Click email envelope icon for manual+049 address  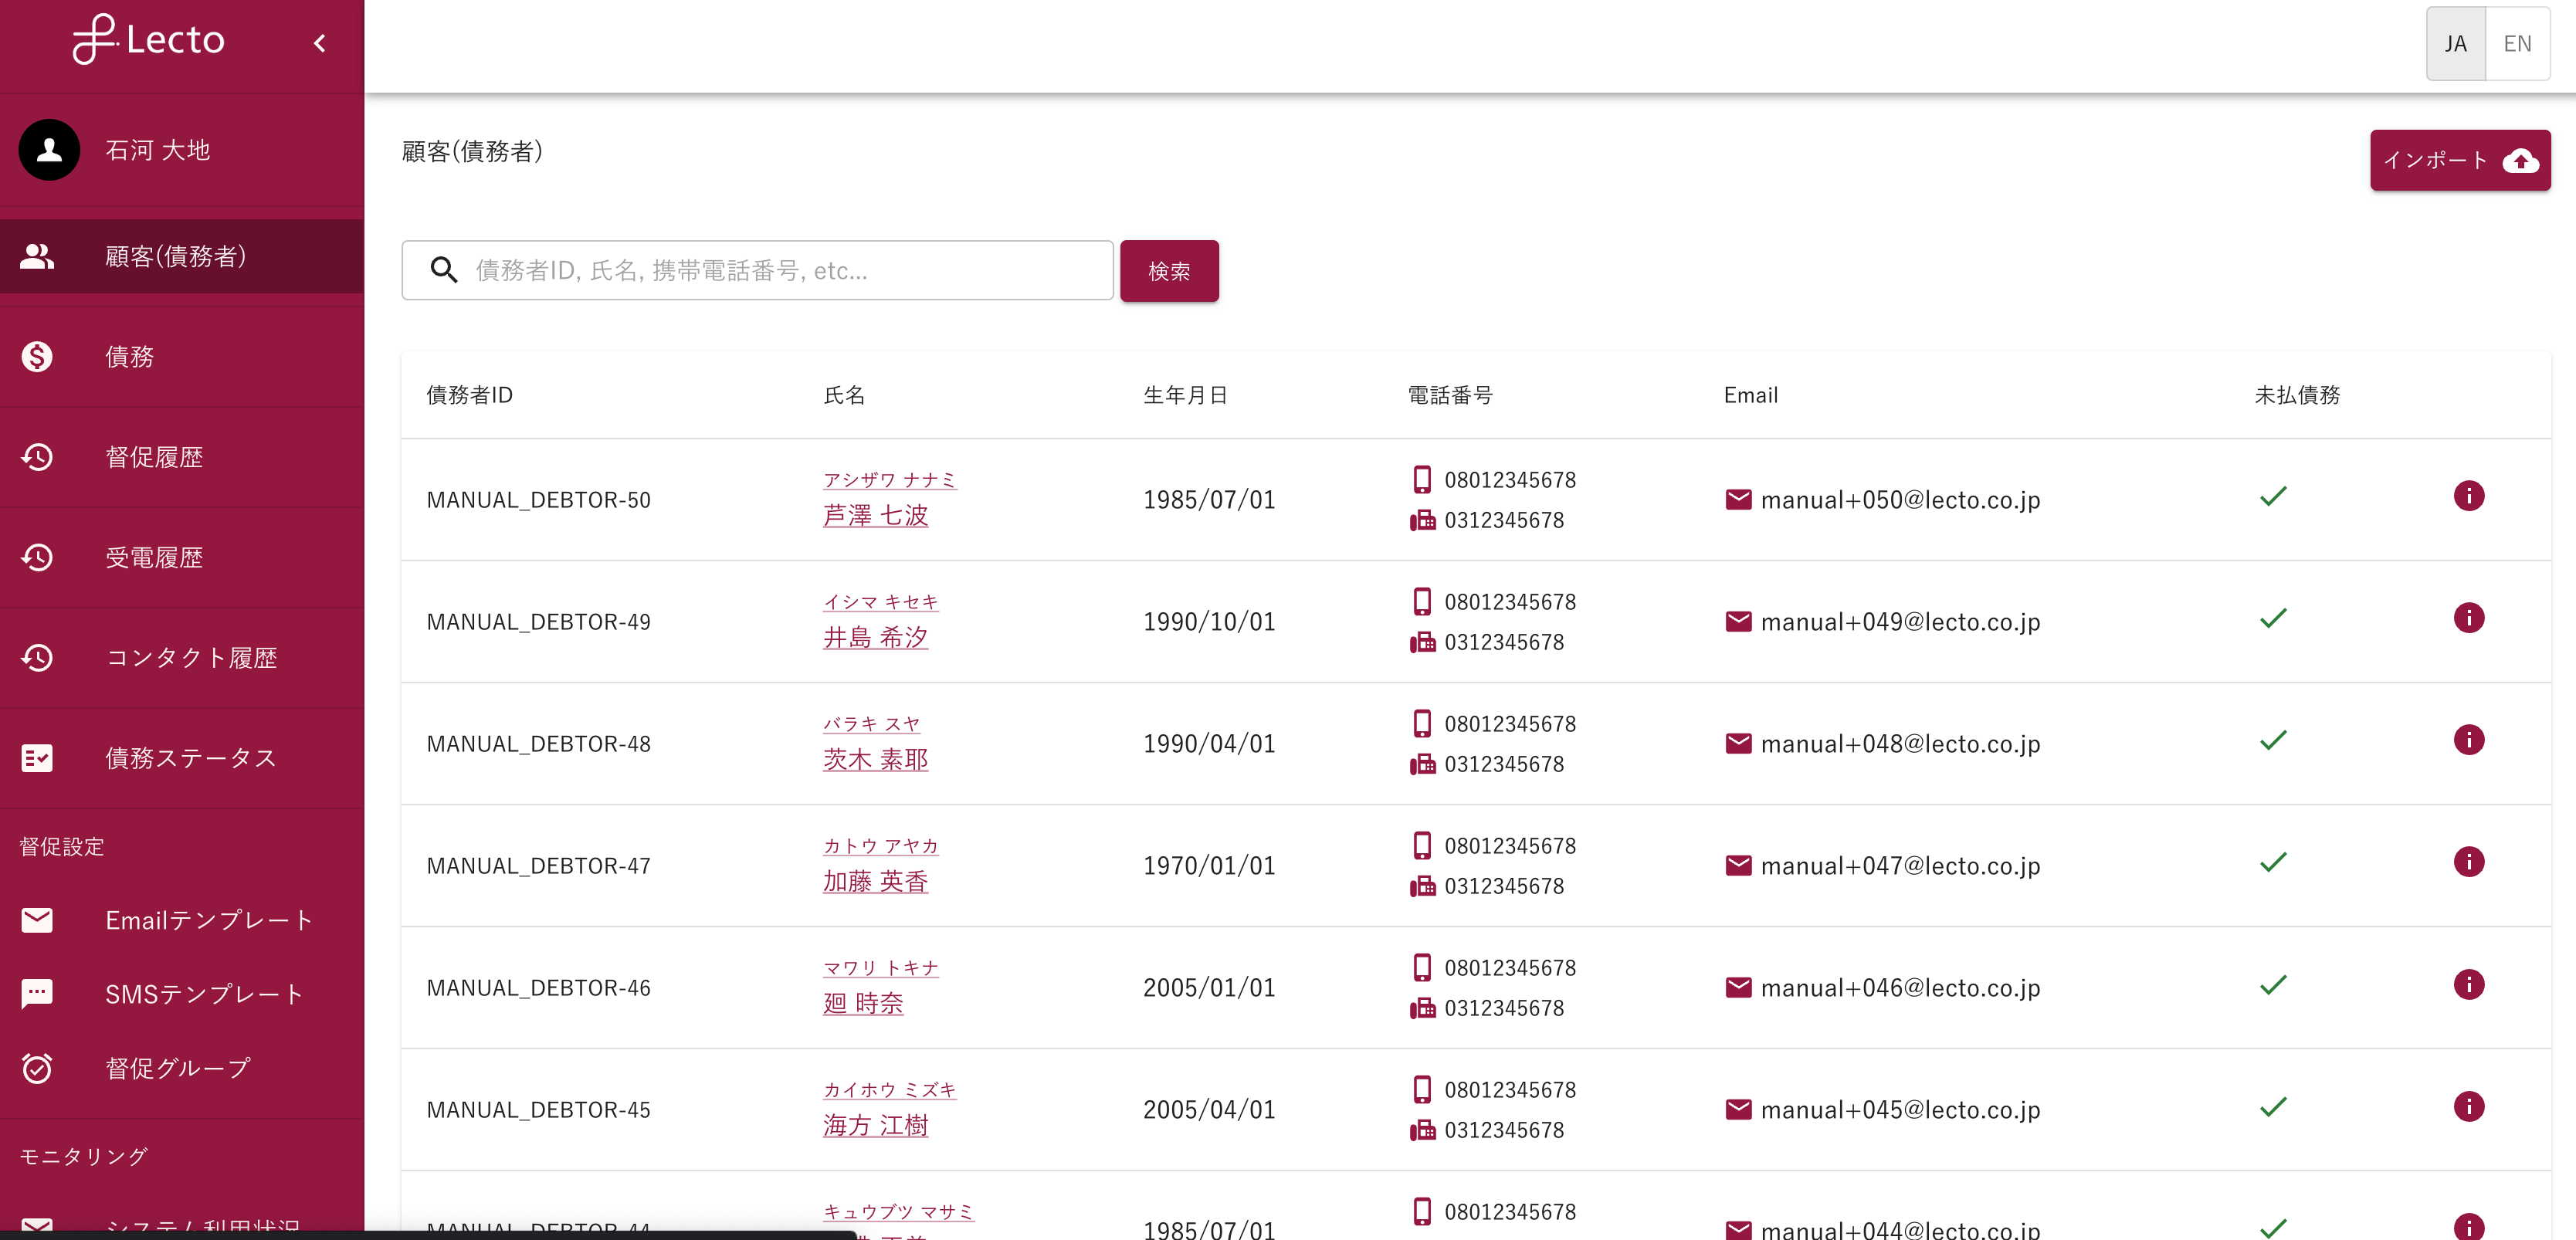[x=1738, y=621]
